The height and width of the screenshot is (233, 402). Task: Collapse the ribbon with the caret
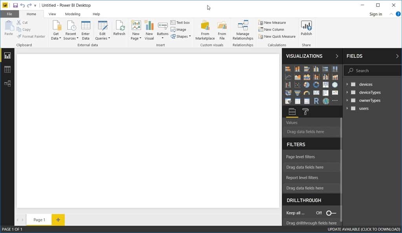[x=391, y=14]
